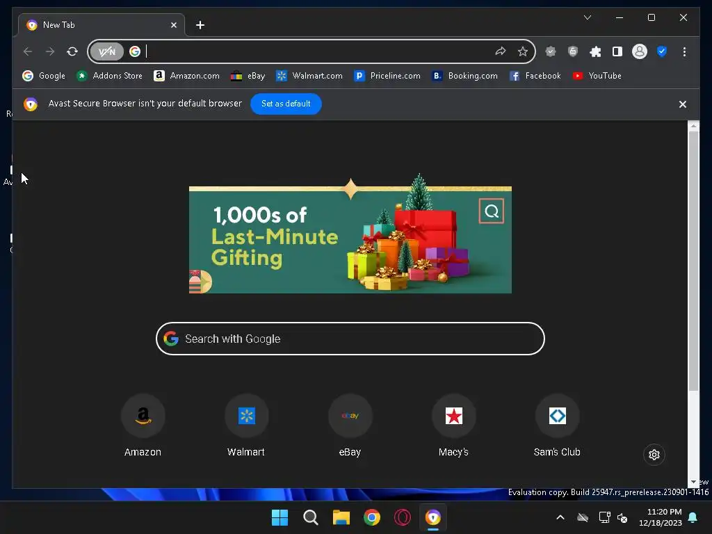Viewport: 712px width, 534px height.
Task: Open the three-dot browser menu
Action: coord(684,51)
